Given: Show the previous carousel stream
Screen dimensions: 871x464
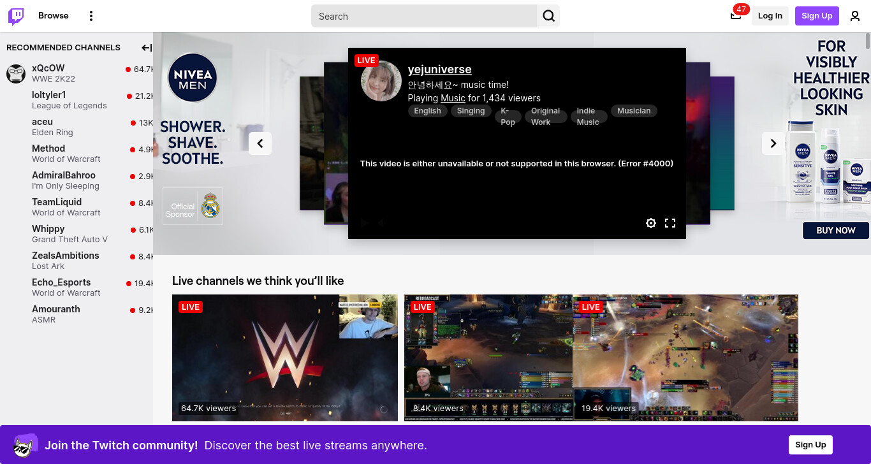Looking at the screenshot, I should [x=260, y=143].
